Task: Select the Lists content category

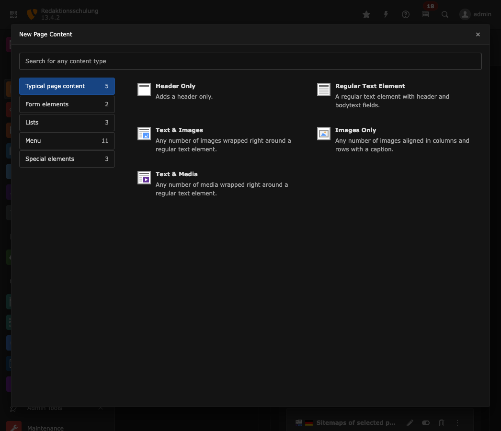Action: point(67,123)
